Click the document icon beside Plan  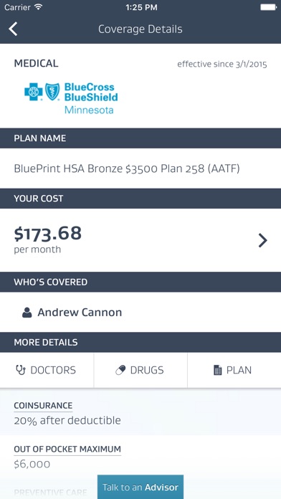[218, 370]
